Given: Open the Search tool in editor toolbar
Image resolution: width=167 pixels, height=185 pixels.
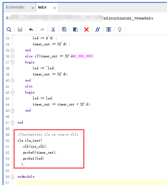Looking at the screenshot, I should click(x=9, y=29).
